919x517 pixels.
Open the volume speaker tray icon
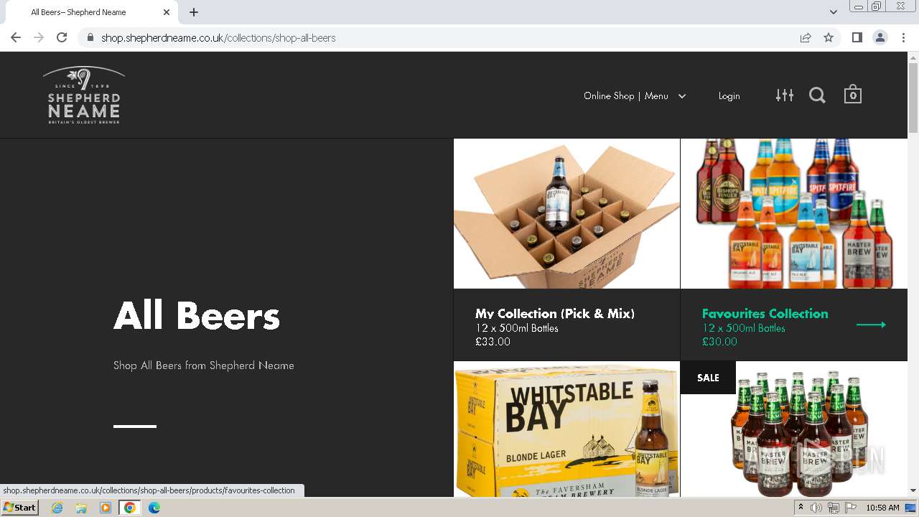[816, 508]
